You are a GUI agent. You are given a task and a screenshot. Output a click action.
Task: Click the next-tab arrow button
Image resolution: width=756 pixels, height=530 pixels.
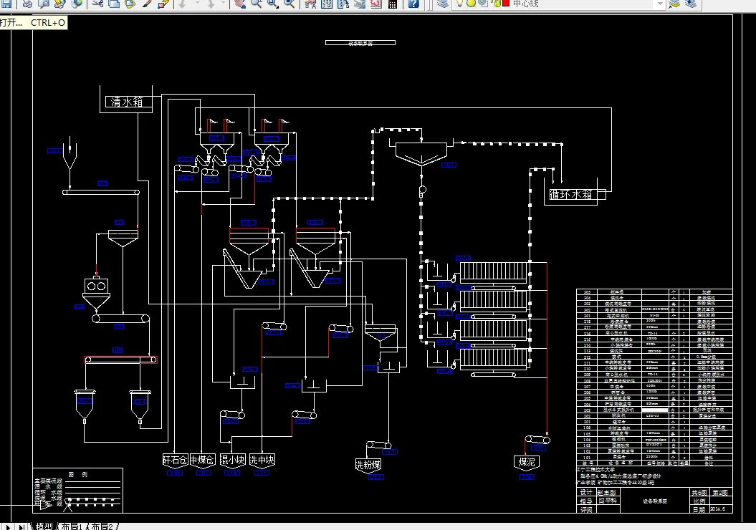(x=8, y=526)
